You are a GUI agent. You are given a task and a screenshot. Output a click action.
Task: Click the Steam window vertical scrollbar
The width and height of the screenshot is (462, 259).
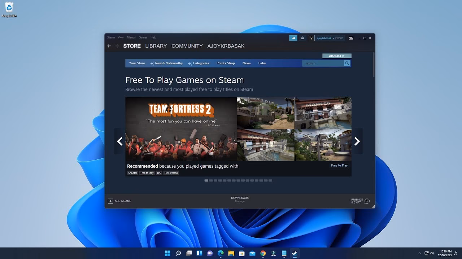point(374,65)
